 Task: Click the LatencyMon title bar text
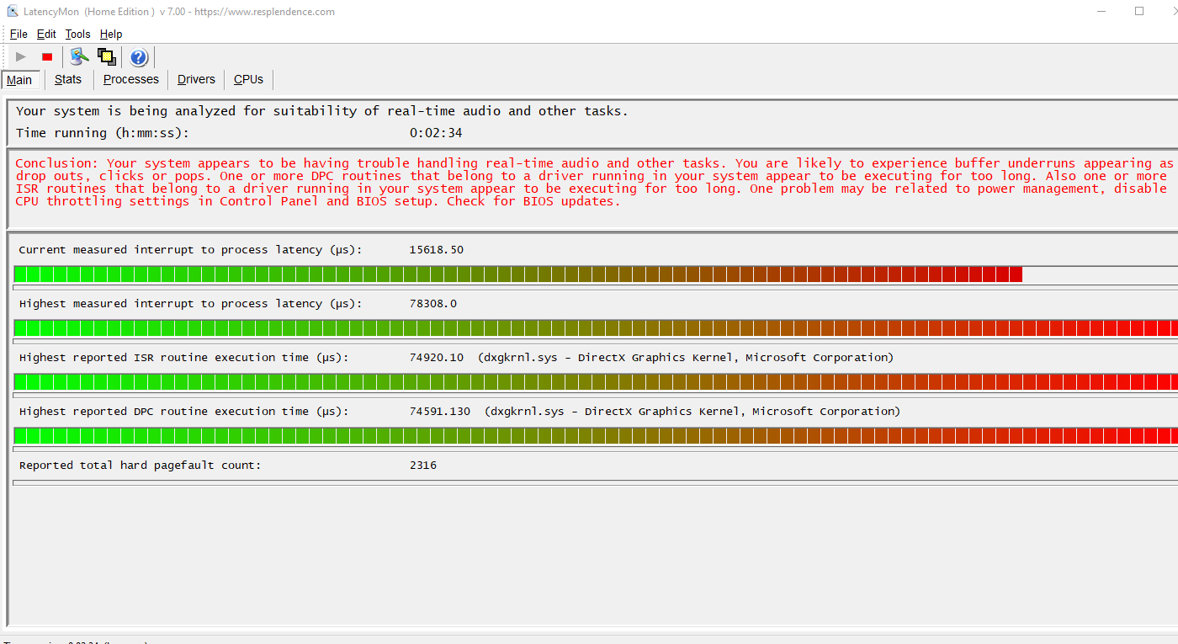click(180, 12)
